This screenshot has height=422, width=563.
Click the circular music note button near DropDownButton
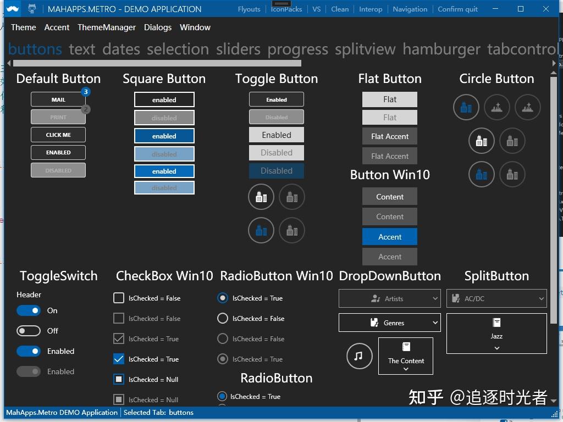359,356
